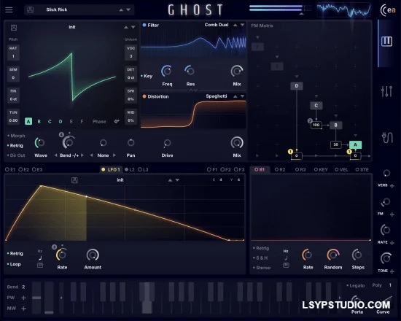This screenshot has height=321, width=401.
Task: Click FM matrix node D
Action: 297,86
